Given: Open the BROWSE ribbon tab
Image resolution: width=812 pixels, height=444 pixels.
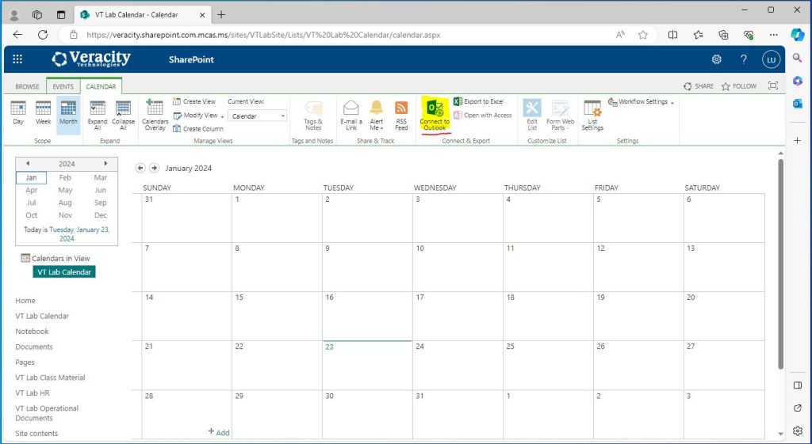Looking at the screenshot, I should (x=27, y=86).
